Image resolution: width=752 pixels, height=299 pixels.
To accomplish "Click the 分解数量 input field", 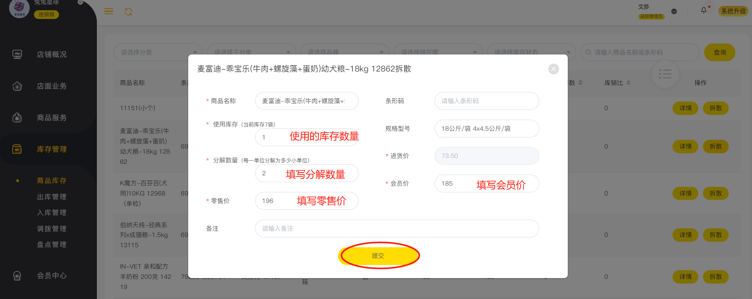I will click(x=307, y=173).
